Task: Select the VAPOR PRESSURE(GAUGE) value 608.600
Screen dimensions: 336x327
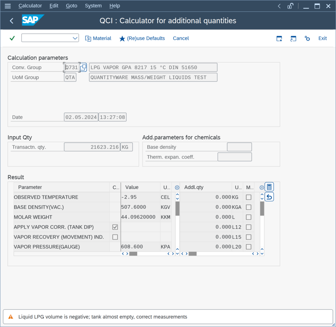Action: coord(140,247)
